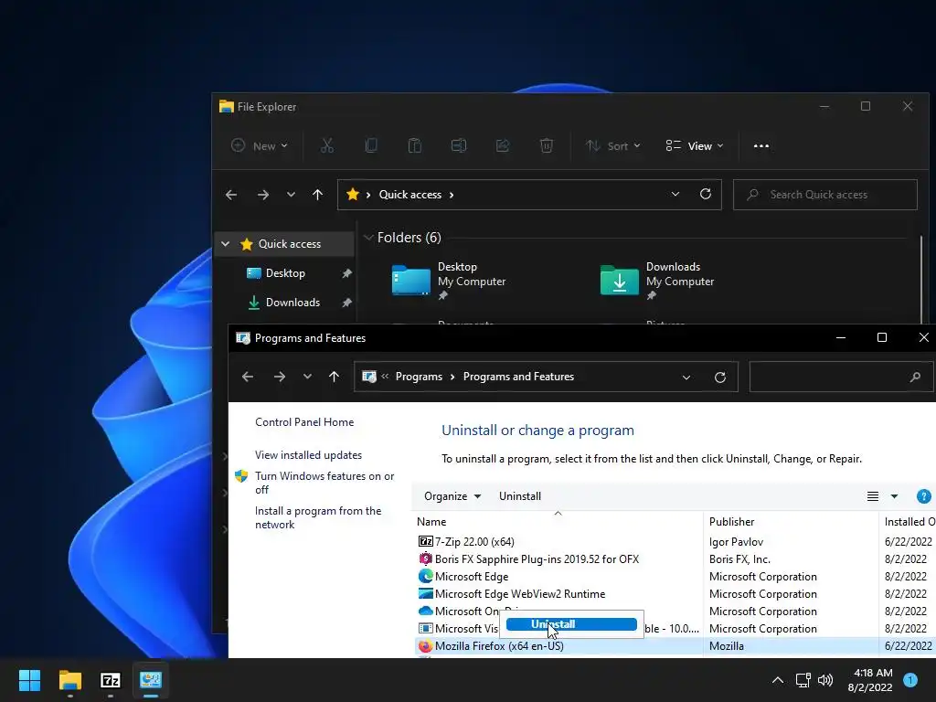Image resolution: width=936 pixels, height=702 pixels.
Task: Select the 7-Zip 22.00 (x64) row
Action: point(675,541)
